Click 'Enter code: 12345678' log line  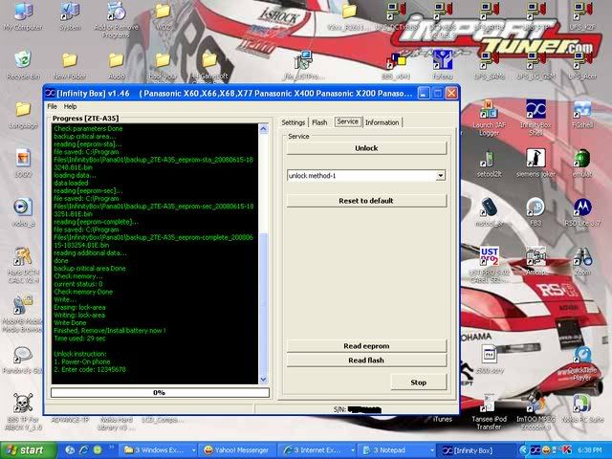pos(90,369)
